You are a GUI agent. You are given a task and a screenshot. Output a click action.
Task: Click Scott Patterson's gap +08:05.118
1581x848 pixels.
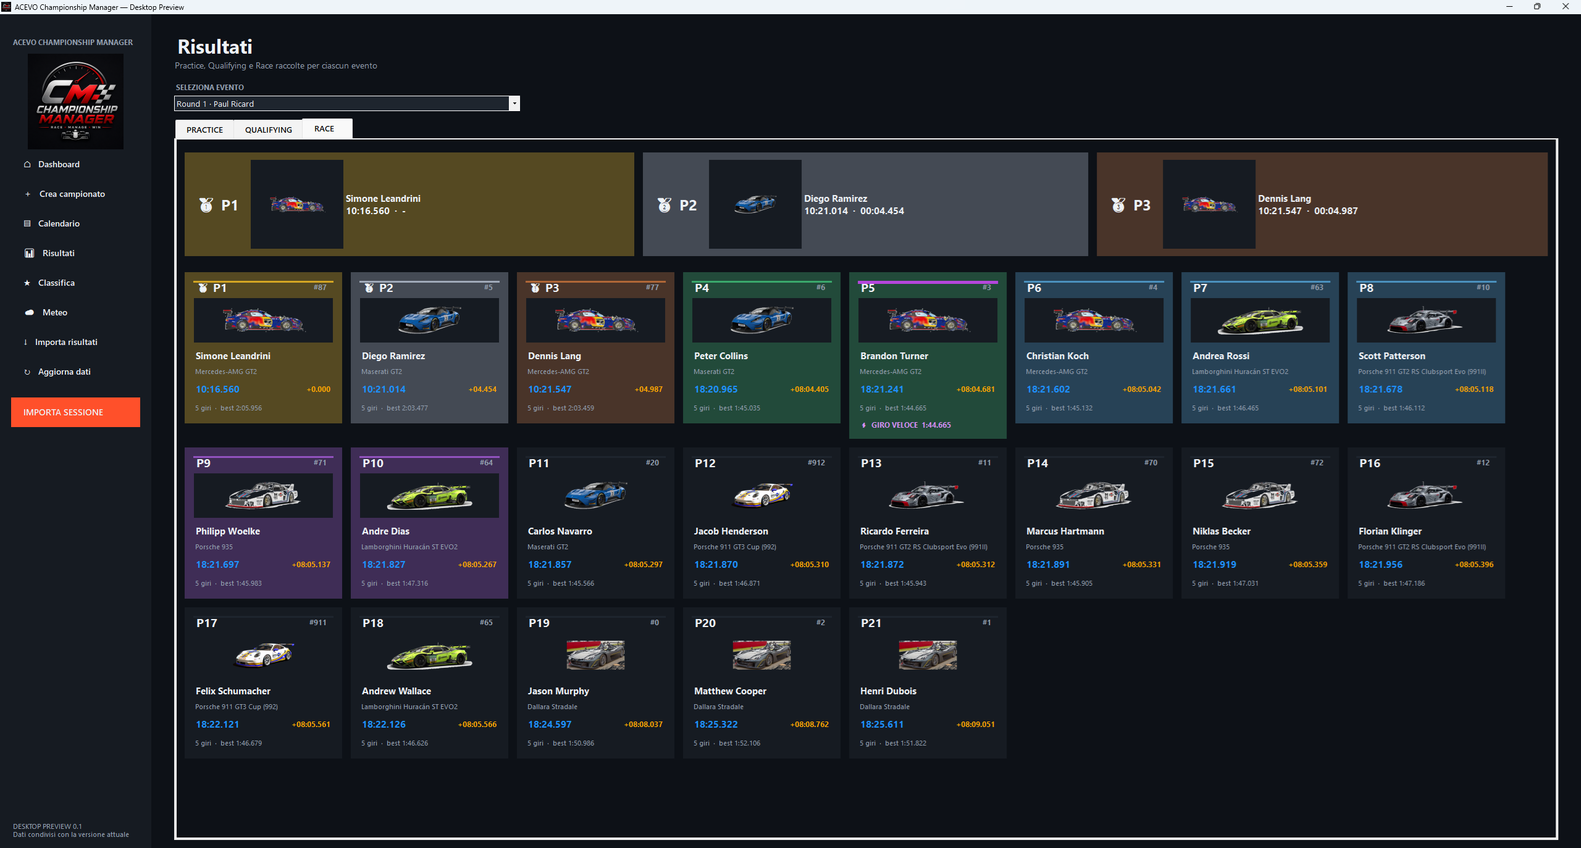1474,389
